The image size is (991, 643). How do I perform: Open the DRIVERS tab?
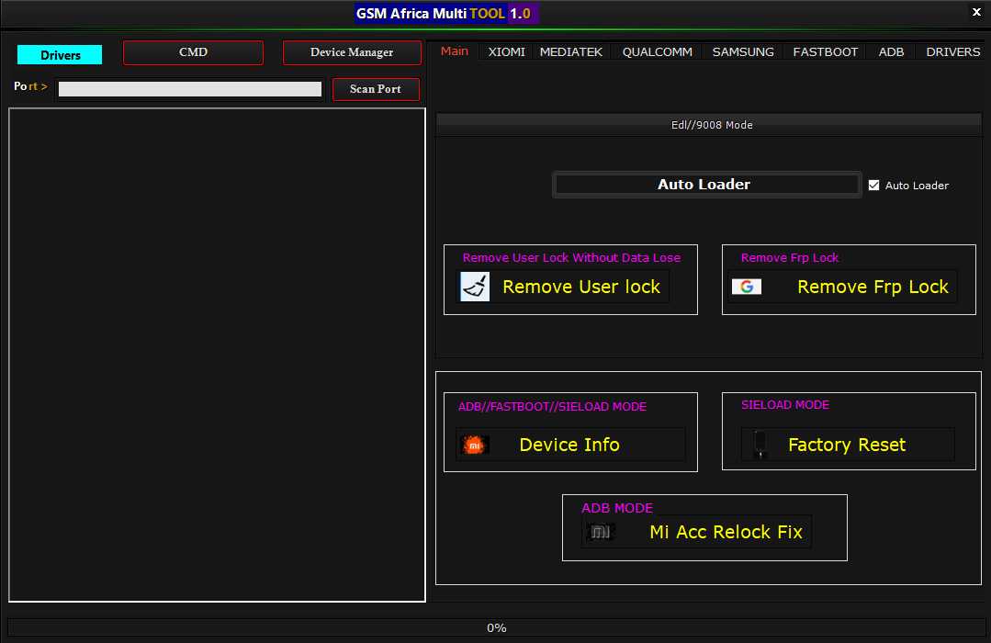(952, 52)
